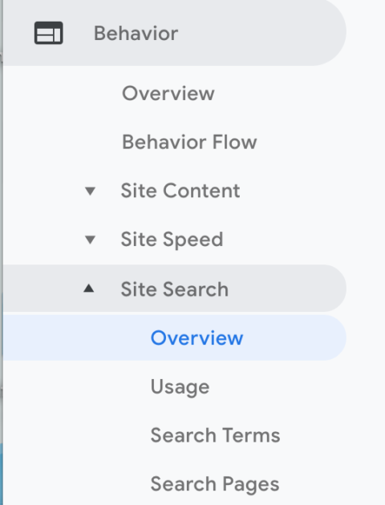Open the Behavior Overview report

point(168,94)
